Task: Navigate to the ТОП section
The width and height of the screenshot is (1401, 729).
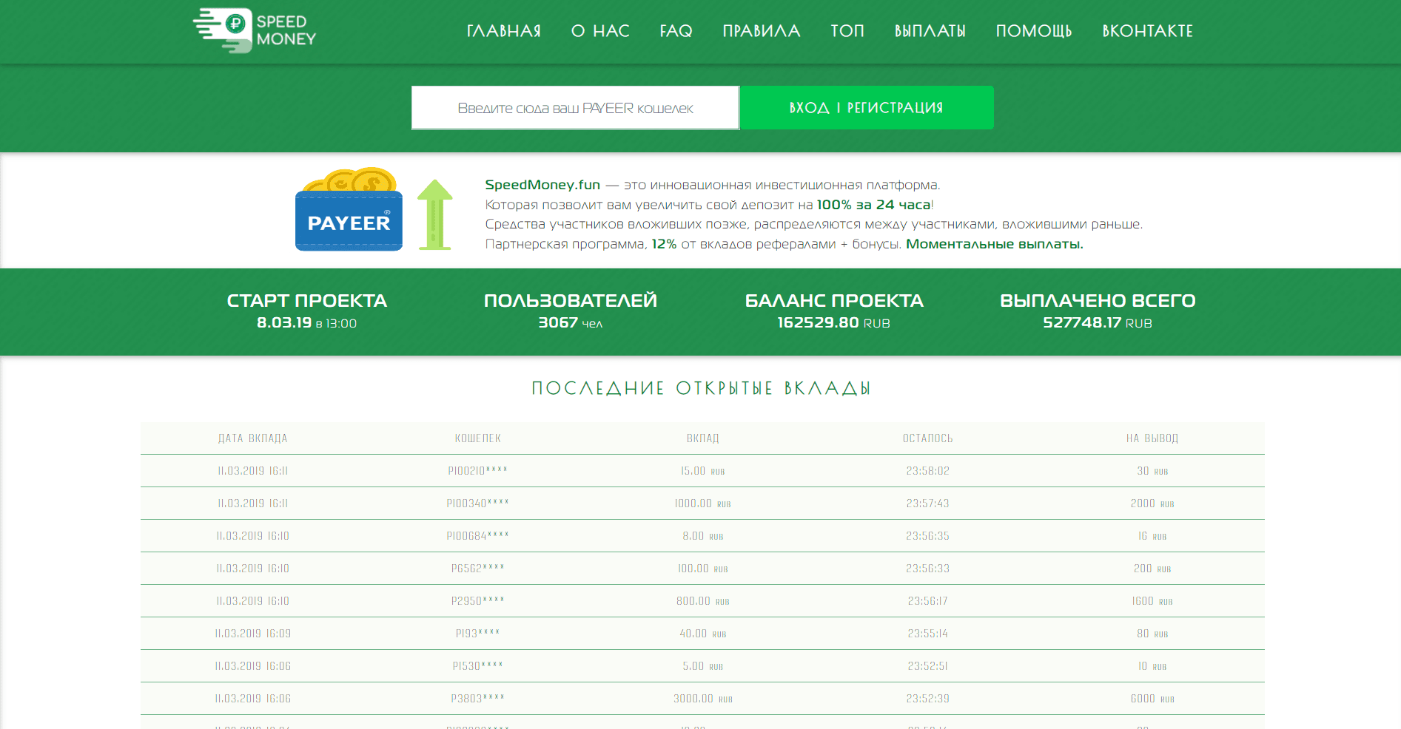Action: click(x=847, y=31)
